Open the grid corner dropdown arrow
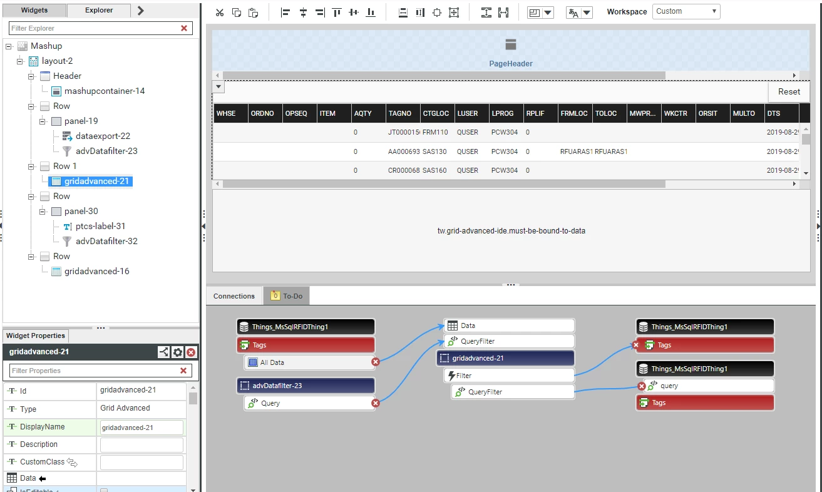The width and height of the screenshot is (822, 492). click(x=218, y=87)
